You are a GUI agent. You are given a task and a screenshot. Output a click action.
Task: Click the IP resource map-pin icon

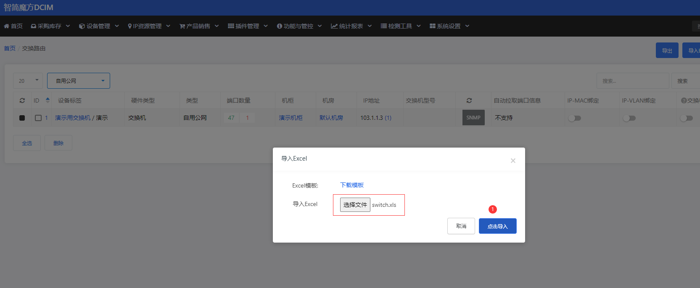[130, 26]
